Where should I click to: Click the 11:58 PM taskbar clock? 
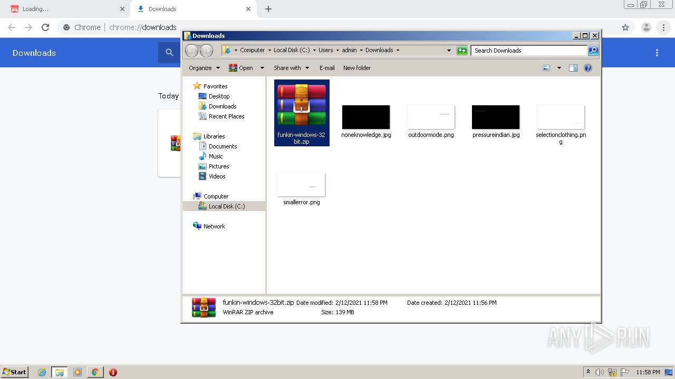click(x=648, y=372)
